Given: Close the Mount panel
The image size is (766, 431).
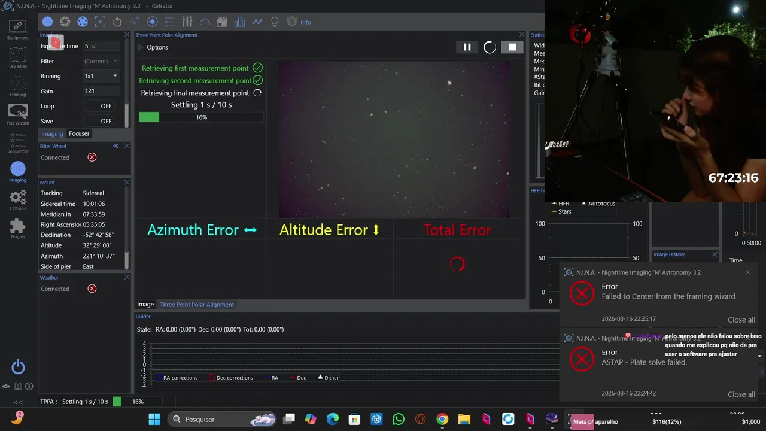Looking at the screenshot, I should tap(126, 183).
